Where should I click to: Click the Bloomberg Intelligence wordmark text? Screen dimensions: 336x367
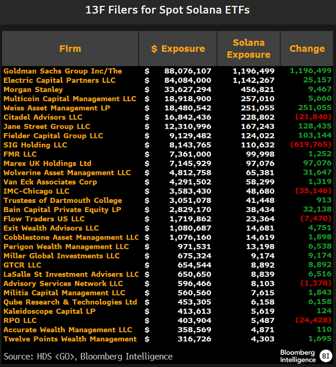(298, 356)
